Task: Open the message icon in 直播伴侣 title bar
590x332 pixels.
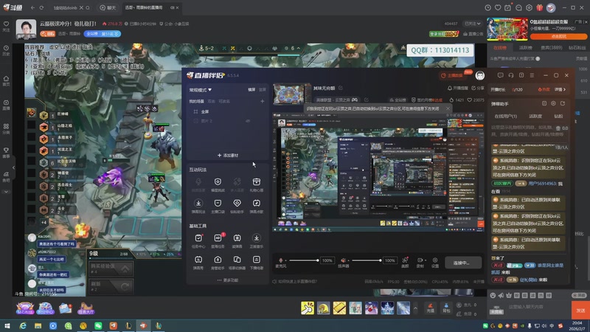Action: point(500,75)
